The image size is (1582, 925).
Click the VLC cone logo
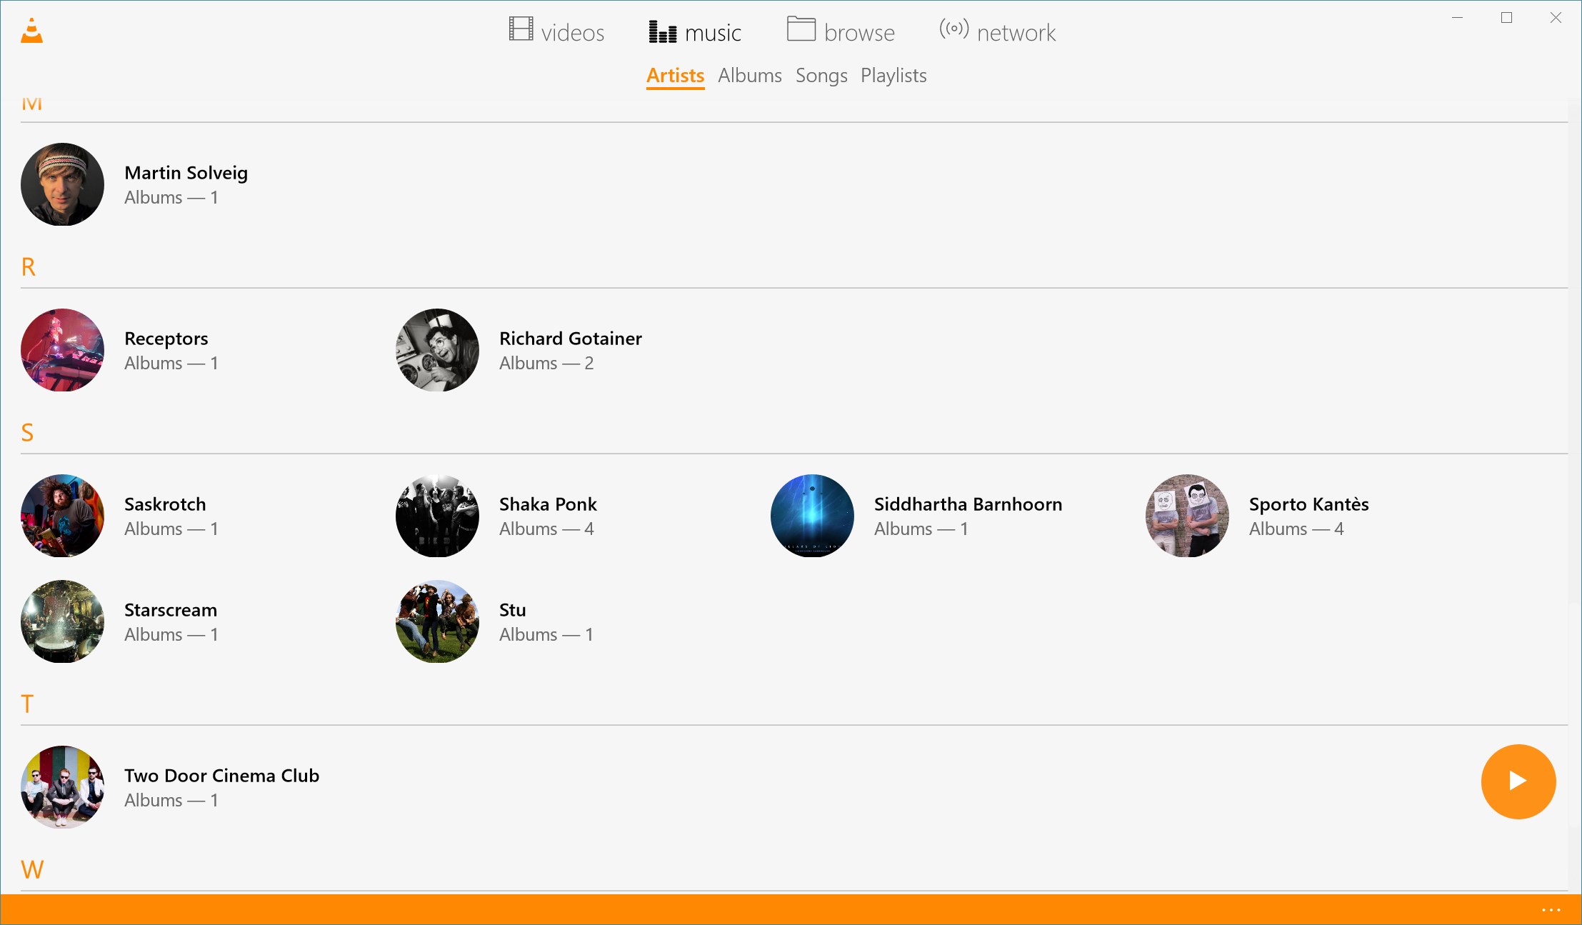point(31,31)
